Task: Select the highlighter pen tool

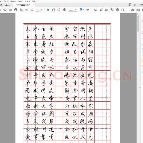Action: pos(101,10)
